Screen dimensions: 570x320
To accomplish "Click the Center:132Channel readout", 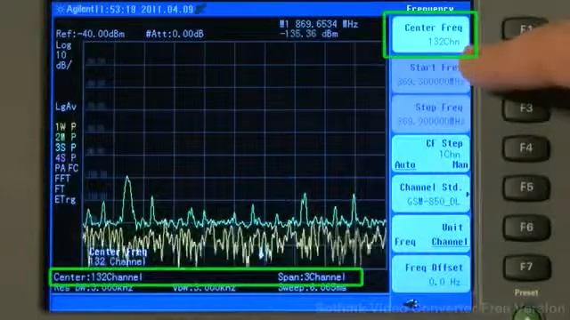I will 98,277.
